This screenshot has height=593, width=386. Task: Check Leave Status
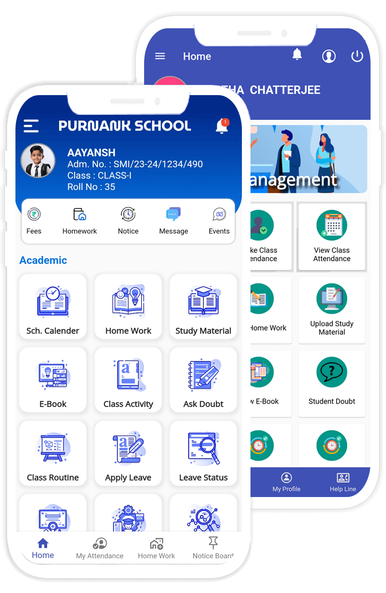203,453
